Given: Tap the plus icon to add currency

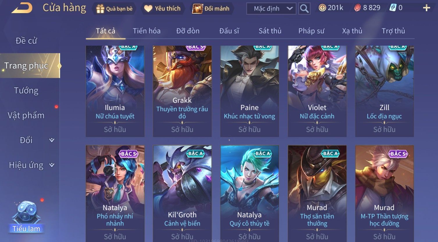Looking at the screenshot, I should coord(426,8).
